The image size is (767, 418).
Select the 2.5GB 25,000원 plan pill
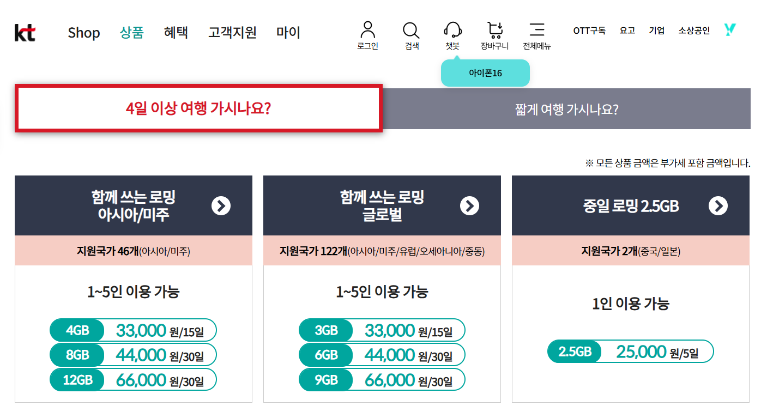(631, 352)
